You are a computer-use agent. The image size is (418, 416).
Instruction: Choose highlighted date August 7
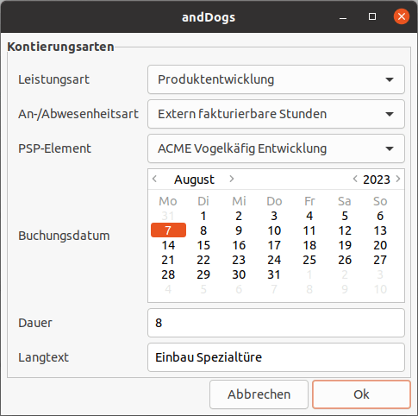click(168, 230)
